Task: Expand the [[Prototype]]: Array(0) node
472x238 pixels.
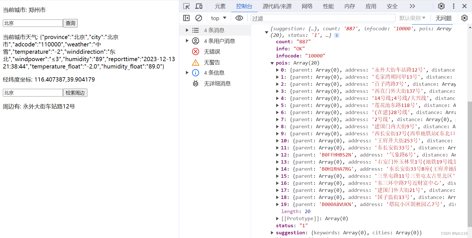Action: point(277,218)
